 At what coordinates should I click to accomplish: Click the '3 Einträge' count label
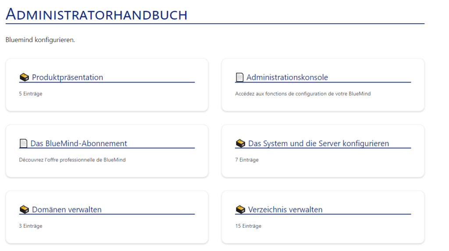tap(31, 226)
